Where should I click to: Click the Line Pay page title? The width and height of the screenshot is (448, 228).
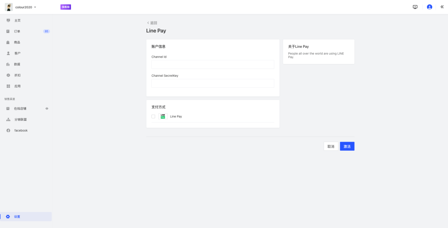click(156, 31)
